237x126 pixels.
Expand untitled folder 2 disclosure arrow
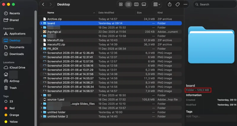click(x=41, y=116)
